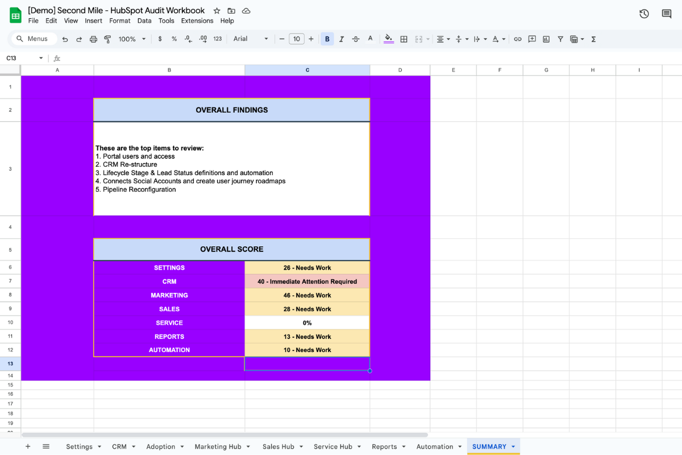The height and width of the screenshot is (455, 682).
Task: Increase the font size
Action: pyautogui.click(x=311, y=39)
